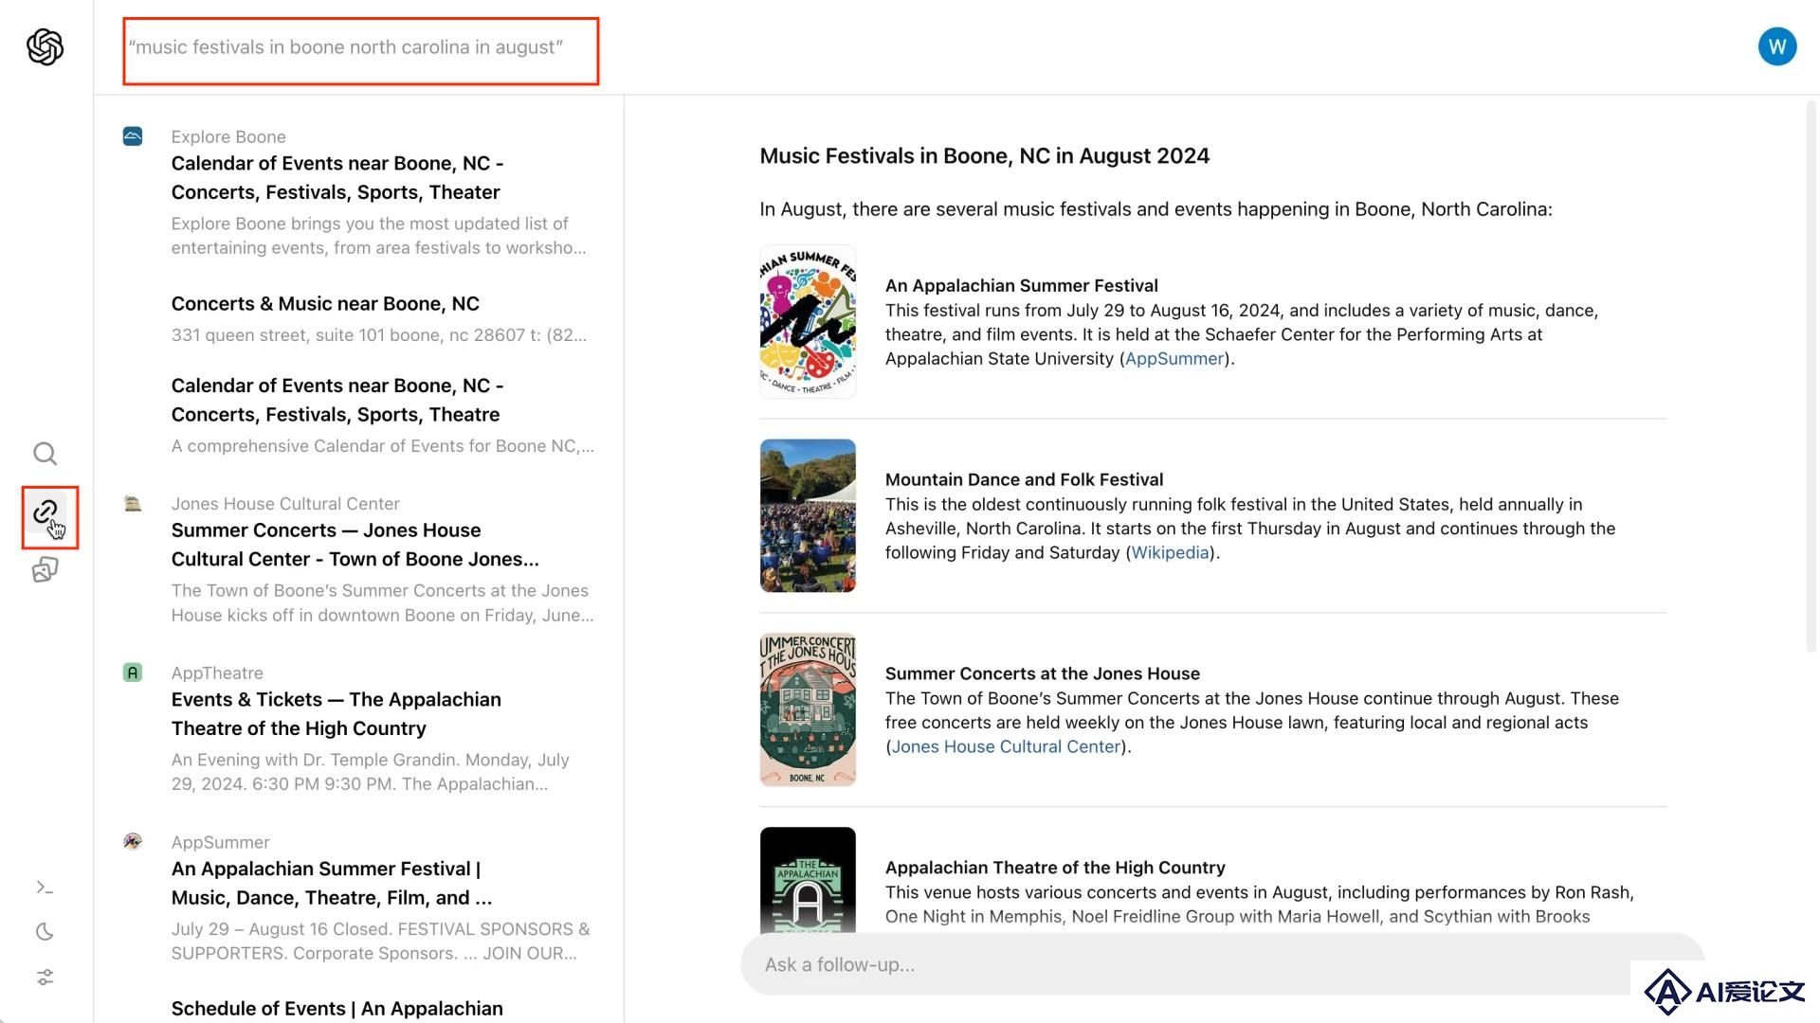Open Calendar of Events result ending in Theatre
The width and height of the screenshot is (1820, 1023).
coord(337,400)
